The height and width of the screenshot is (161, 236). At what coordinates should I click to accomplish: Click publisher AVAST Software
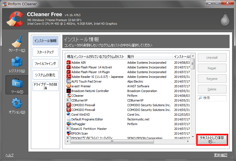(138, 86)
